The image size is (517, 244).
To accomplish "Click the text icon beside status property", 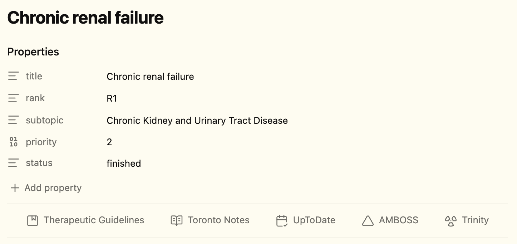I will tap(13, 163).
